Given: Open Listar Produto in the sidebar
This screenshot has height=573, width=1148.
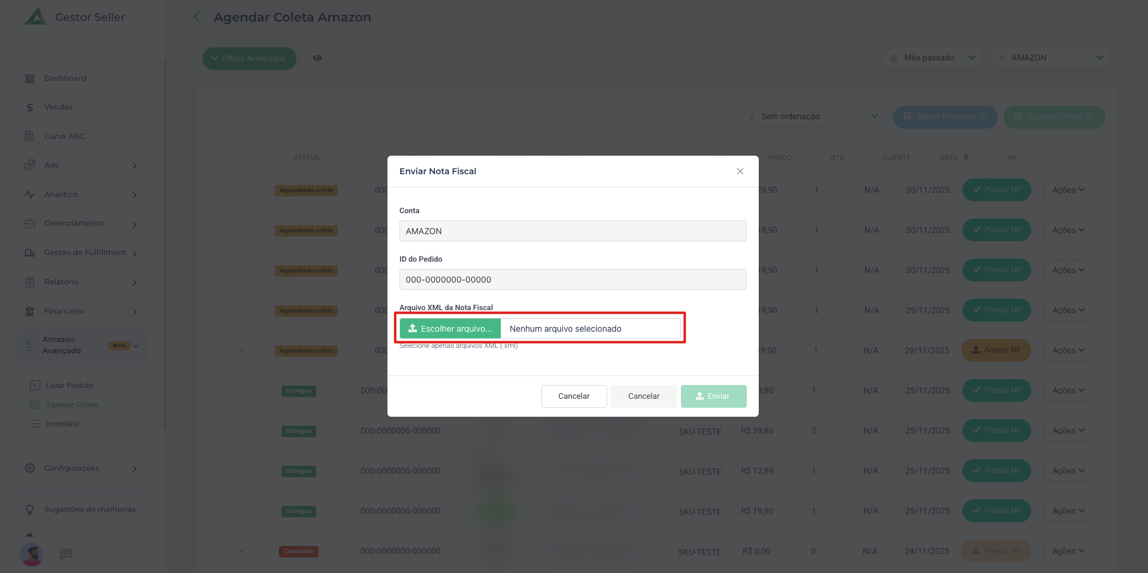Looking at the screenshot, I should tap(69, 386).
